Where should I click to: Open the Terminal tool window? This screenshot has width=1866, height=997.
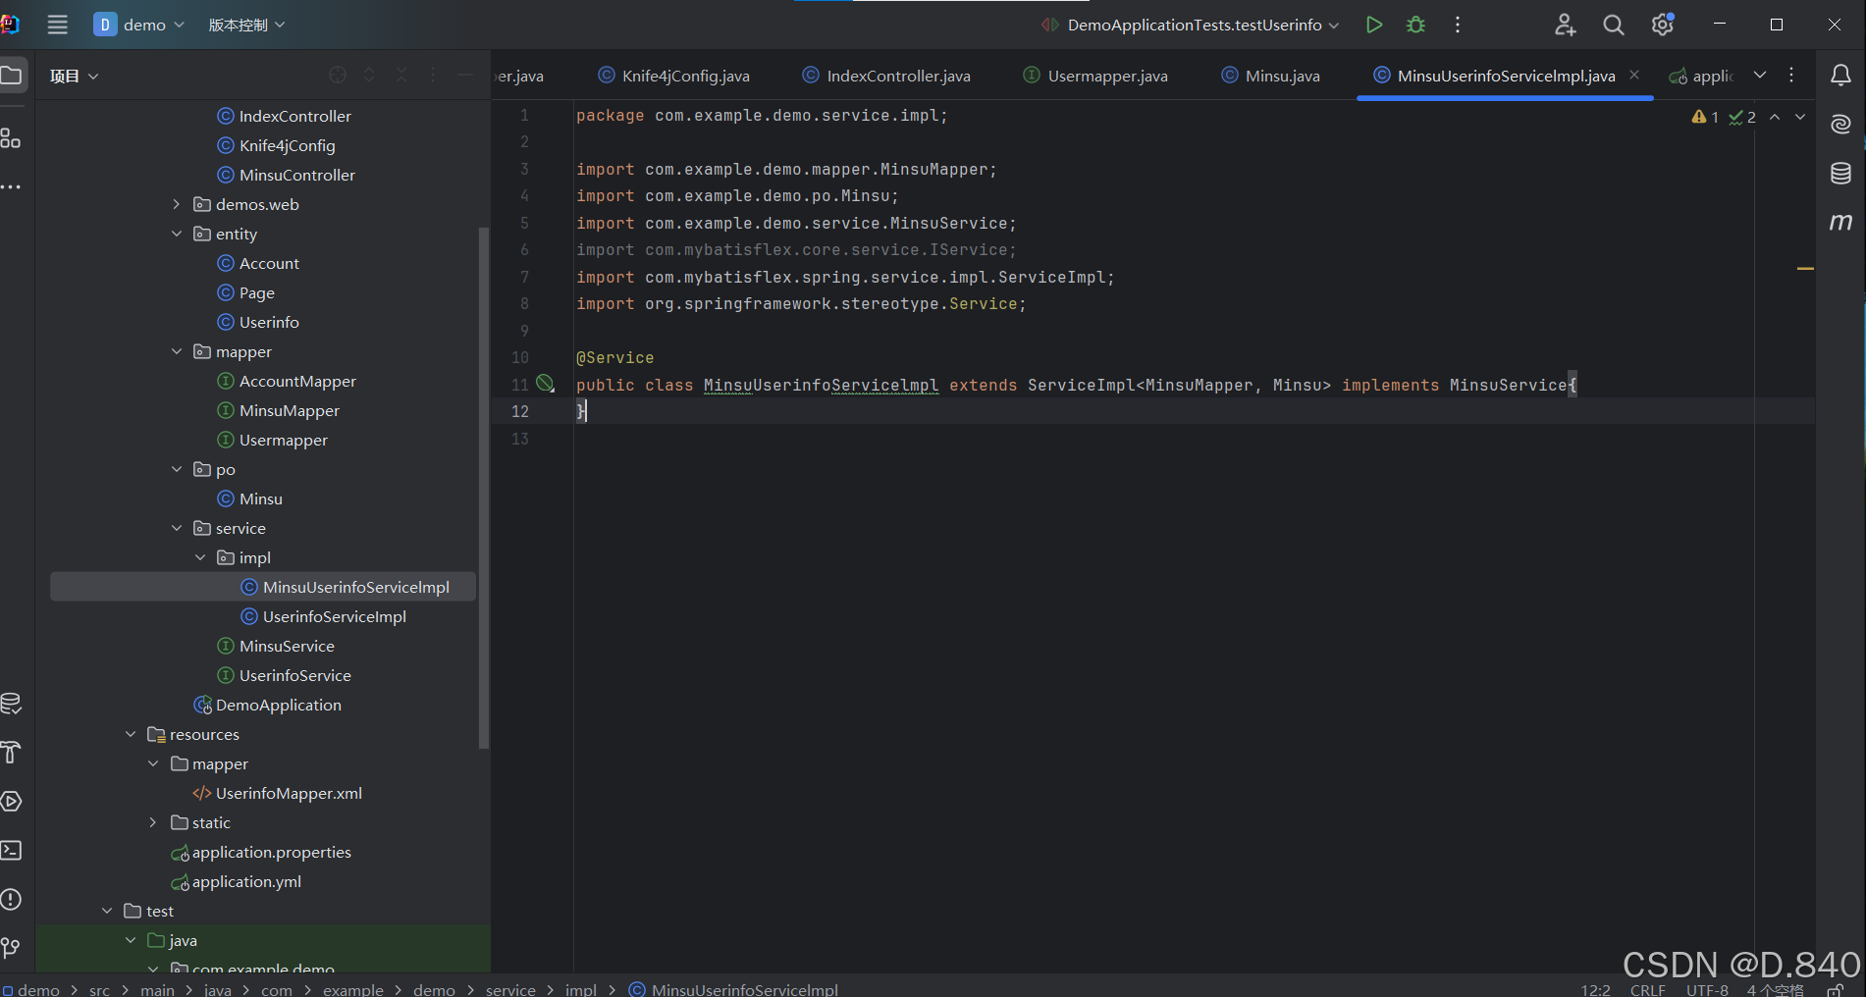click(x=13, y=850)
